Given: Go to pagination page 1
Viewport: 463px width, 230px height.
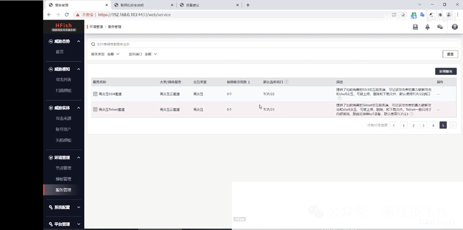Looking at the screenshot, I should 404,125.
